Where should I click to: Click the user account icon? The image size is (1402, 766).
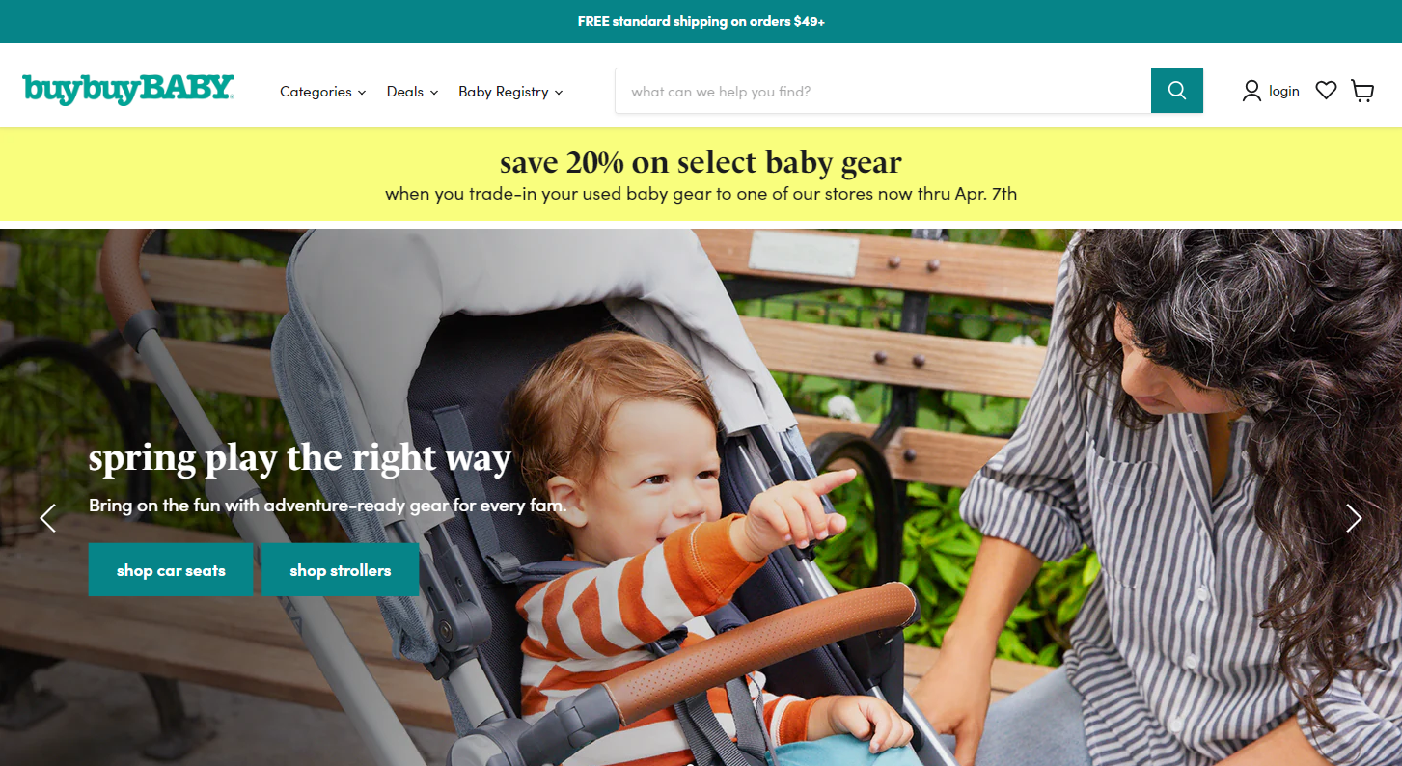[x=1251, y=91]
